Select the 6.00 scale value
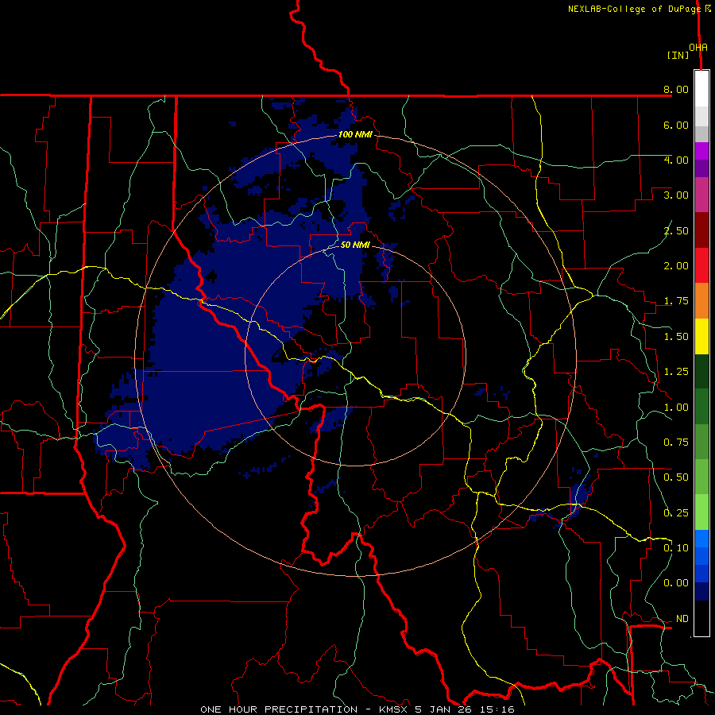The width and height of the screenshot is (715, 715). (x=676, y=125)
